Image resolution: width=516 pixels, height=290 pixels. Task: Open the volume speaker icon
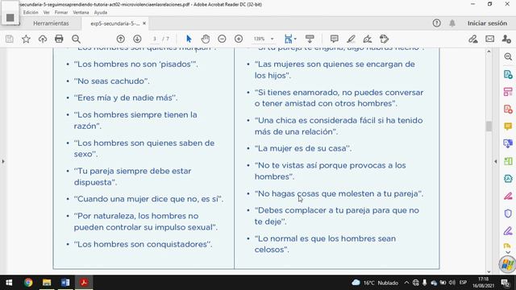(452, 283)
